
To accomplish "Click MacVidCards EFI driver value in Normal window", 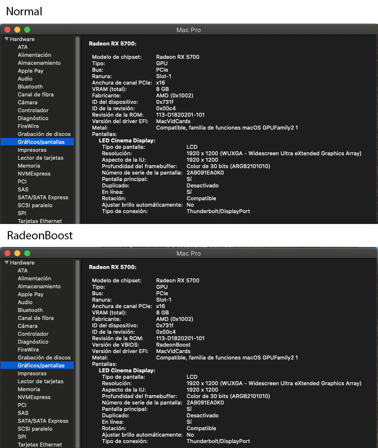I will [x=173, y=121].
